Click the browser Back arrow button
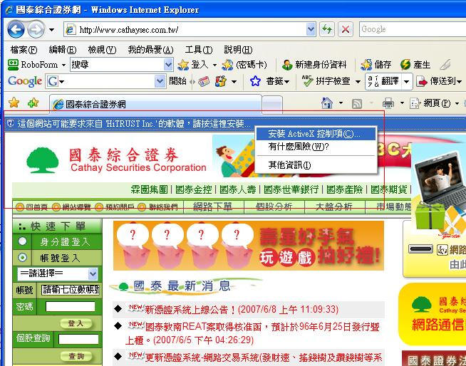Screen dimensions: 466x366 point(16,29)
